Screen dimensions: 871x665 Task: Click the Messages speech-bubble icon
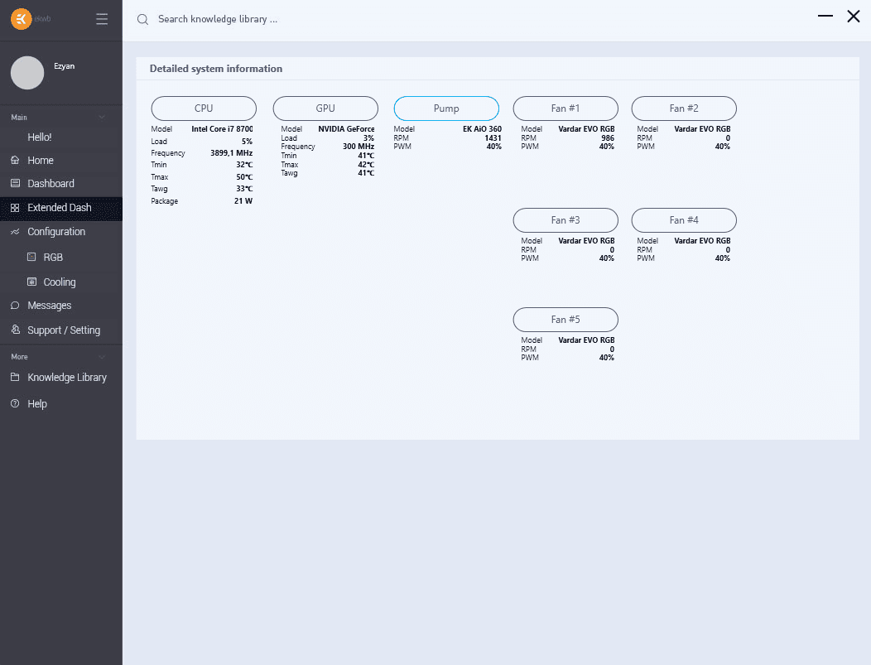[x=15, y=306]
